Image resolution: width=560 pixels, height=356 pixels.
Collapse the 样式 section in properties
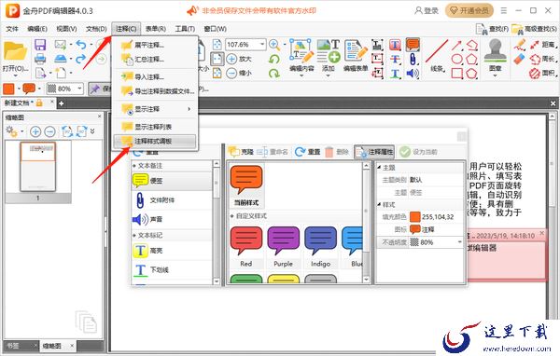[379, 204]
